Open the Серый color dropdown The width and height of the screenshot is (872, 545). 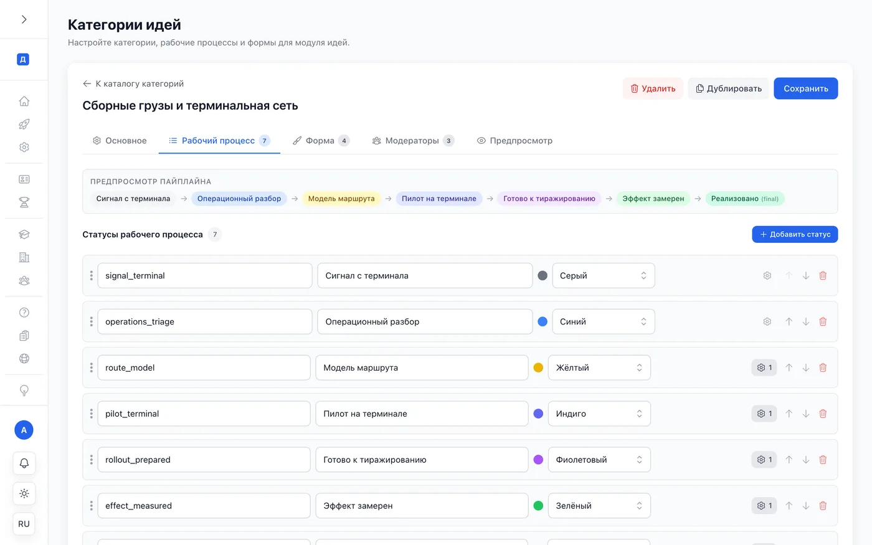click(x=604, y=275)
